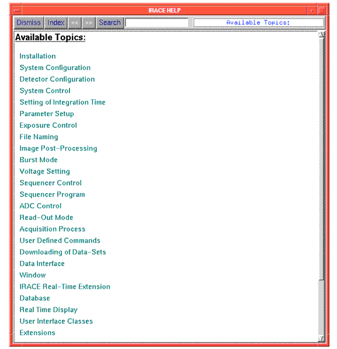This screenshot has width=337, height=349.
Task: Open the Detector Configuration topic
Action: coord(57,79)
